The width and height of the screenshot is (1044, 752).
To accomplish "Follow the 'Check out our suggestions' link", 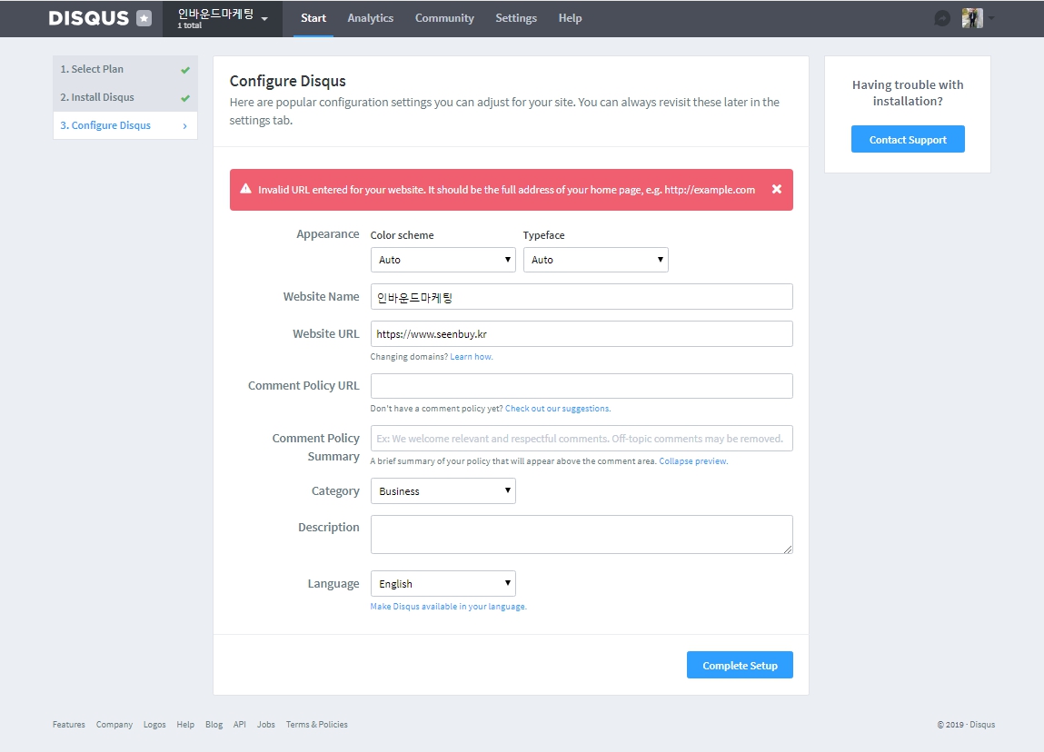I will click(x=558, y=409).
